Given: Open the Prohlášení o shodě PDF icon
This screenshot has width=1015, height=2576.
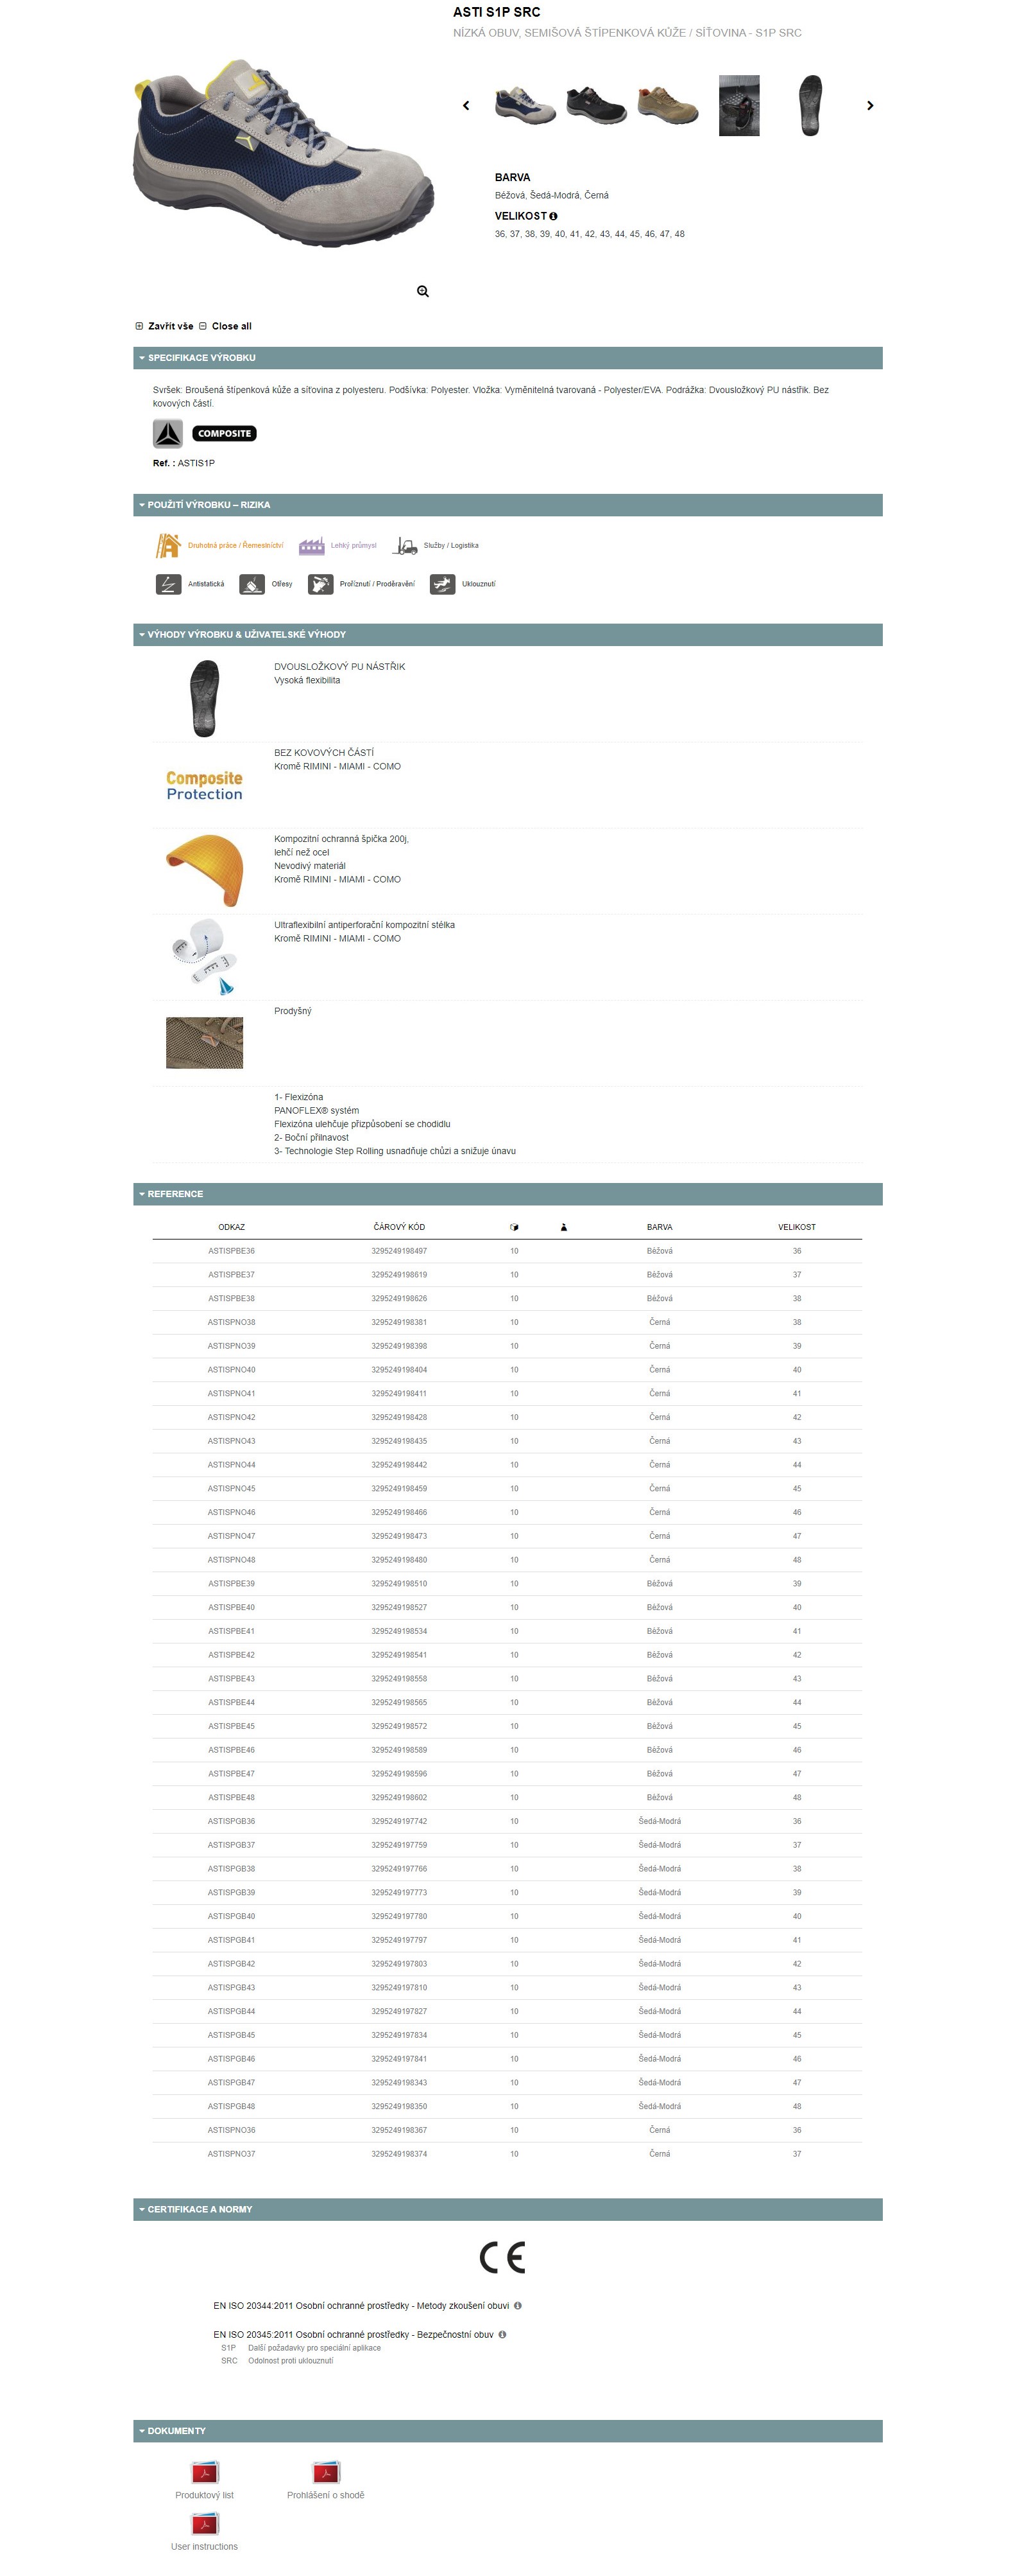Looking at the screenshot, I should pos(326,2472).
